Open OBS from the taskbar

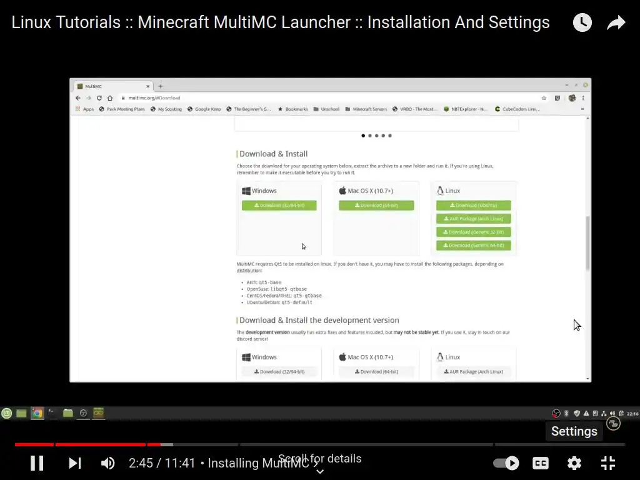pyautogui.click(x=83, y=414)
